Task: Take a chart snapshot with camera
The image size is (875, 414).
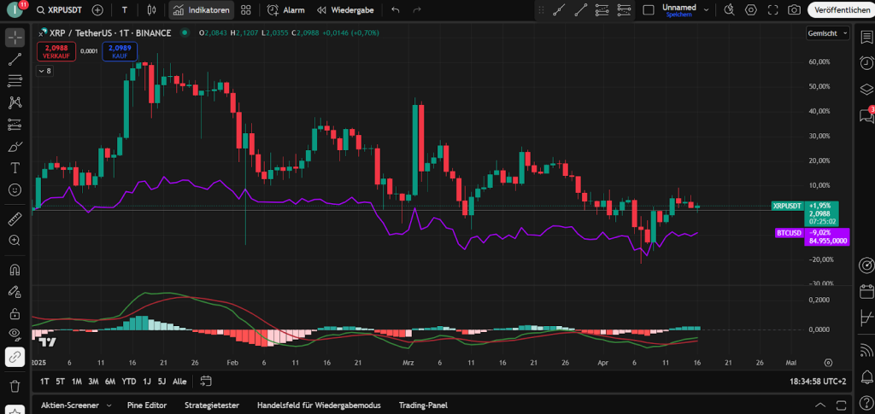Action: 794,10
